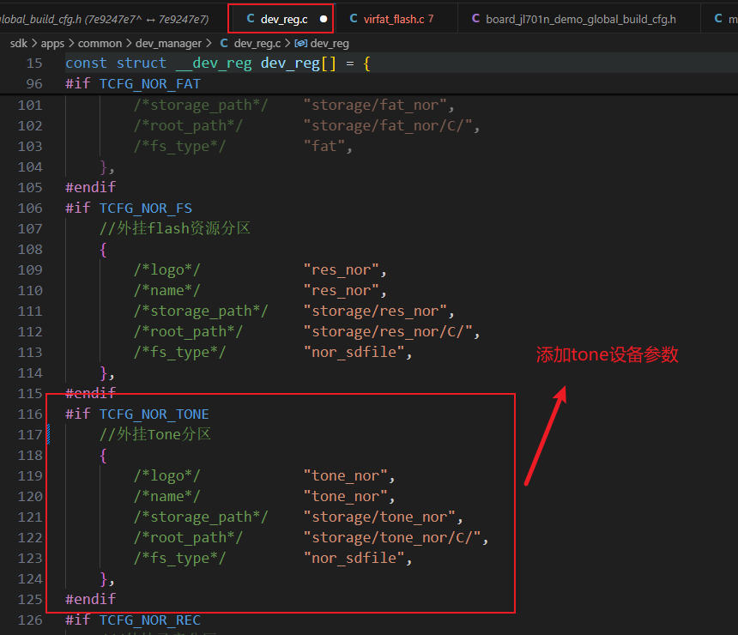Click the unsaved dot on dev_reg.c tab
The image size is (738, 635).
pos(324,19)
